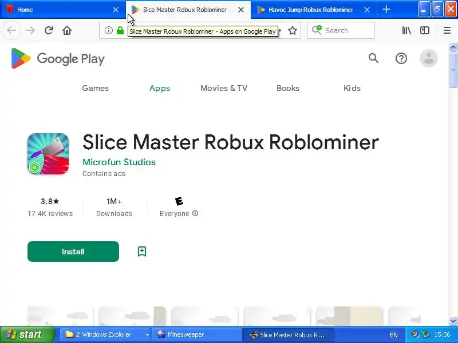Click the app title heading
Image resolution: width=458 pixels, height=343 pixels.
231,142
